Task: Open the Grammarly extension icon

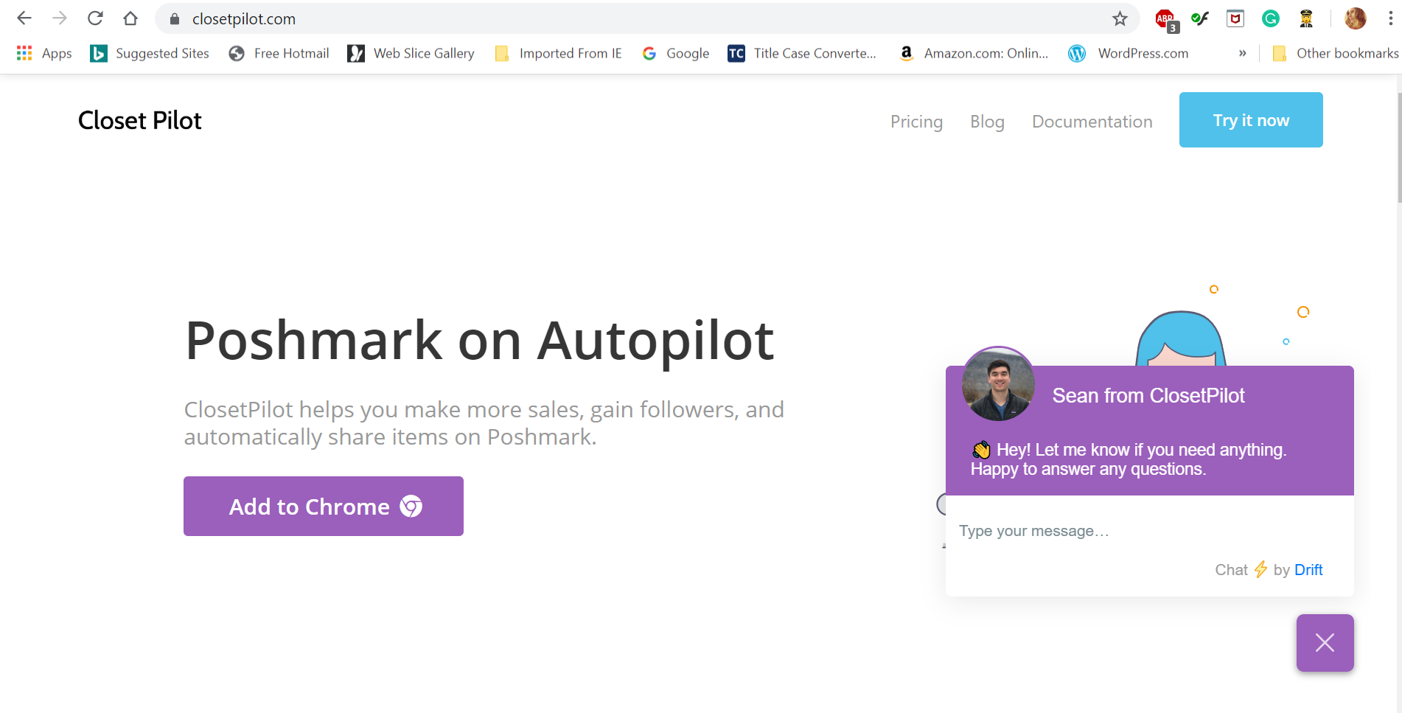Action: [x=1270, y=19]
